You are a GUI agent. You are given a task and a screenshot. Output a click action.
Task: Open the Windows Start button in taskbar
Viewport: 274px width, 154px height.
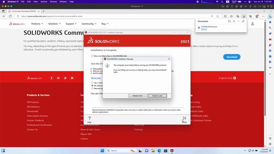point(102,151)
